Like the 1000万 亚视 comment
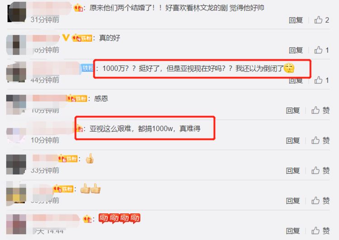The image size is (339, 240). click(x=322, y=80)
